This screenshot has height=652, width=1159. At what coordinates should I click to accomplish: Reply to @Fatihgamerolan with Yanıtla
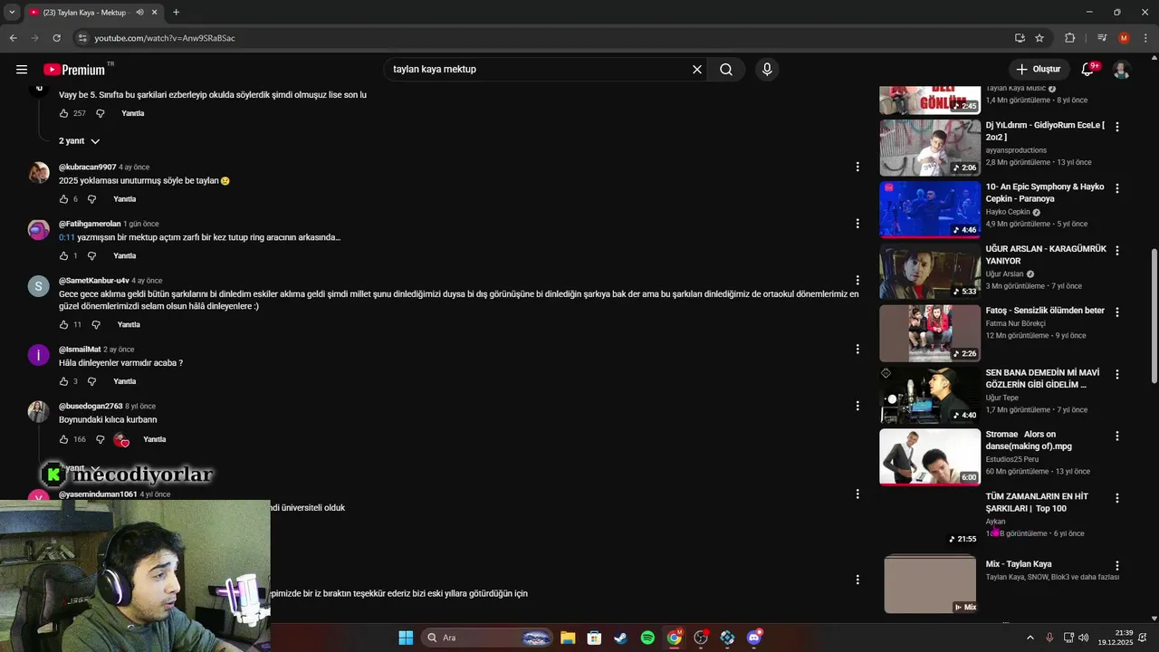click(125, 256)
